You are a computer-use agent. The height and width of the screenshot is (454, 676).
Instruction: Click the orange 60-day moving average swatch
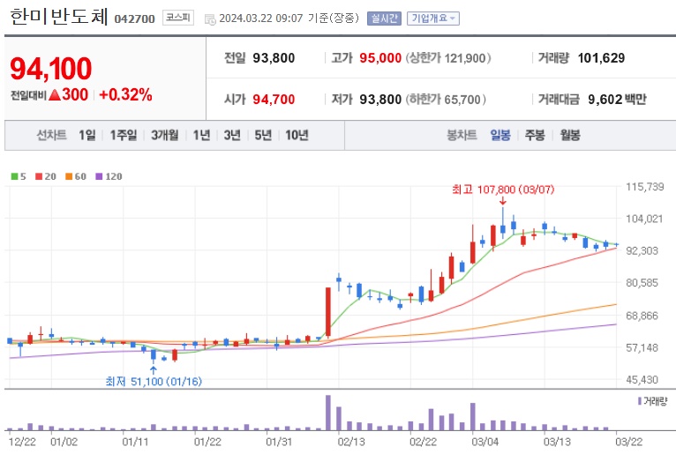(69, 176)
